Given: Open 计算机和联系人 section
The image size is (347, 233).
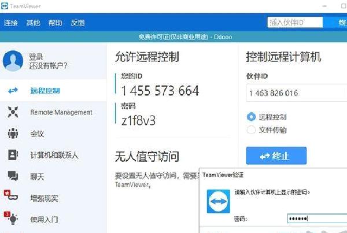Looking at the screenshot, I should 53,155.
